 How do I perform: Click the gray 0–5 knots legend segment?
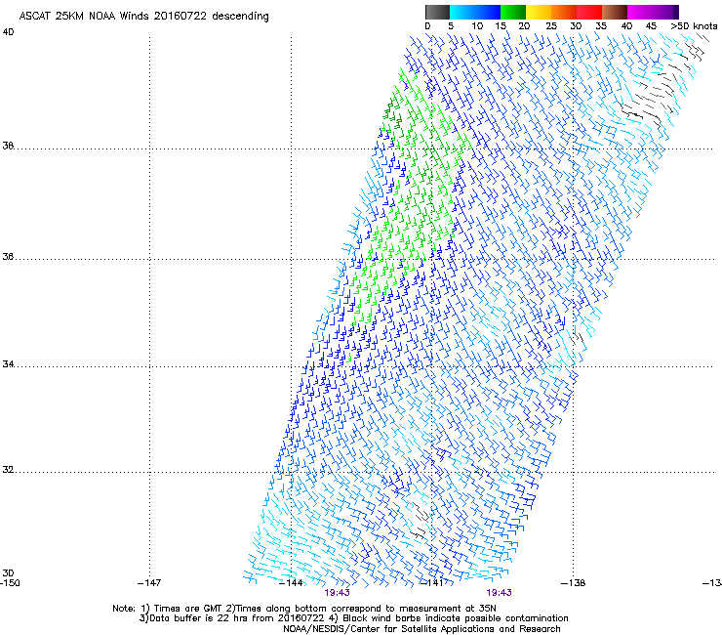437,12
